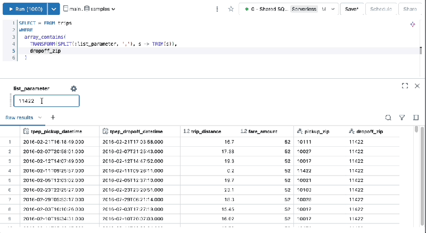Click the Share button
426x233 pixels.
coord(410,9)
